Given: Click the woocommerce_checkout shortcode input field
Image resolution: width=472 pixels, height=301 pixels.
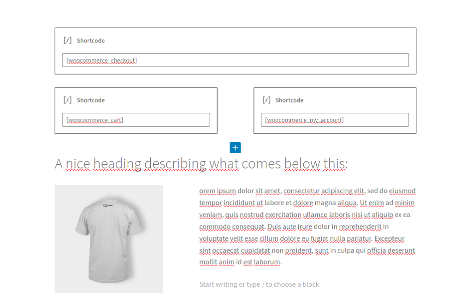Looking at the screenshot, I should pos(236,60).
